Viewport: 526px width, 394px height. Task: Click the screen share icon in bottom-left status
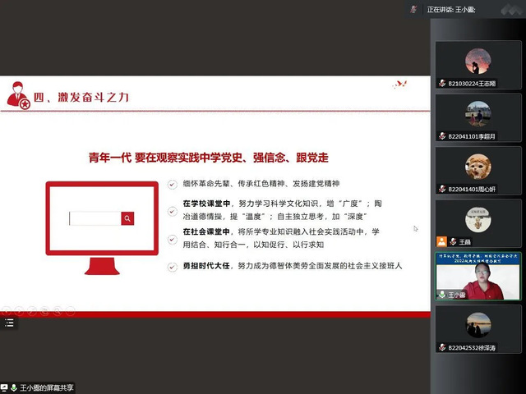(x=5, y=387)
